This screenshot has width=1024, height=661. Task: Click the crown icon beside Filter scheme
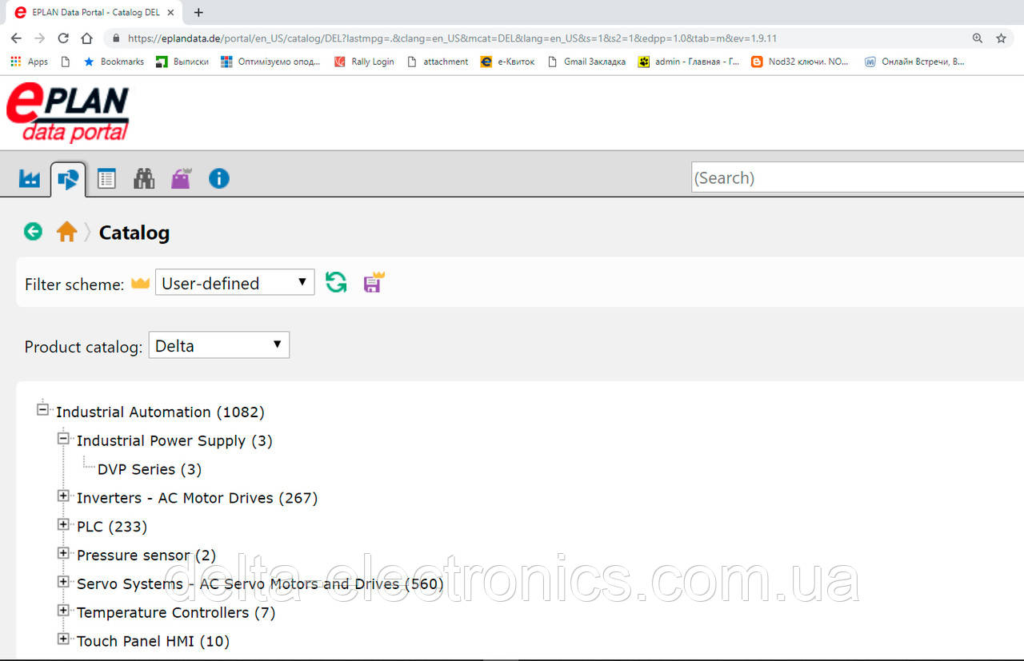pyautogui.click(x=141, y=283)
